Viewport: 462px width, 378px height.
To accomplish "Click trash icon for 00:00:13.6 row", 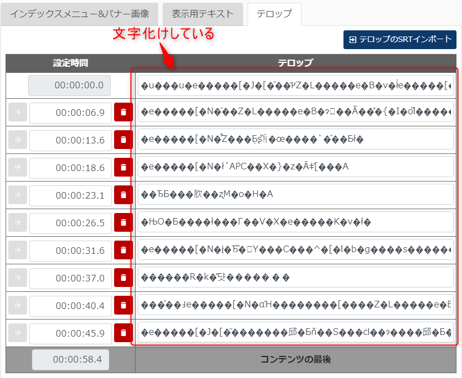I will (x=123, y=140).
